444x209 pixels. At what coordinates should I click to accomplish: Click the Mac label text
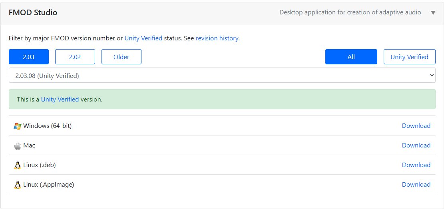point(30,145)
